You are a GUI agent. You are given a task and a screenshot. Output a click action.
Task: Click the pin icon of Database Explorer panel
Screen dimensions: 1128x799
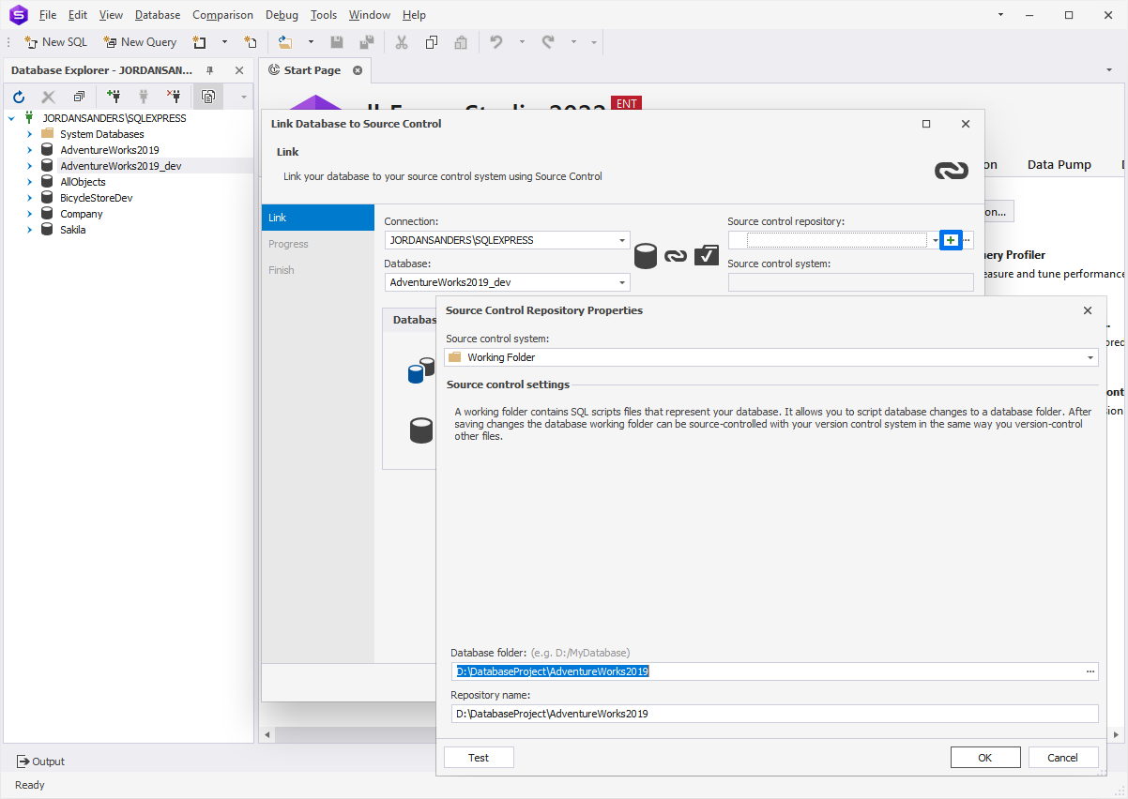(210, 70)
